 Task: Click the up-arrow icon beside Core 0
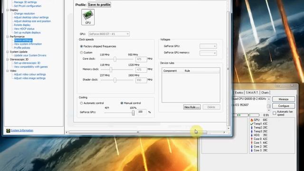[252, 139]
